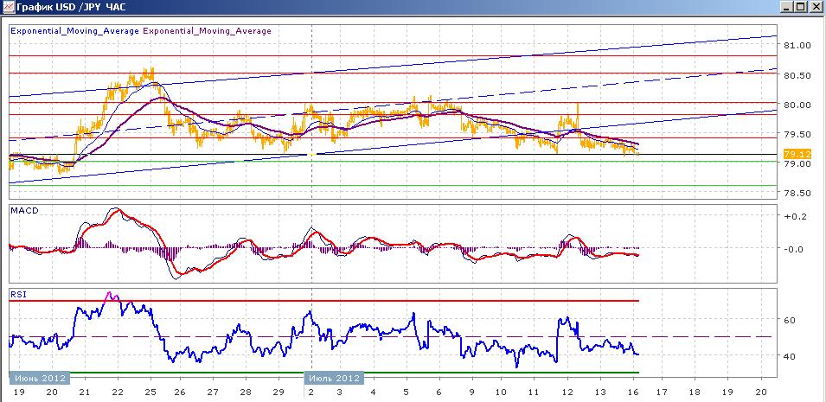Click date 26 on the time axis
Image resolution: width=826 pixels, height=402 pixels.
[180, 392]
